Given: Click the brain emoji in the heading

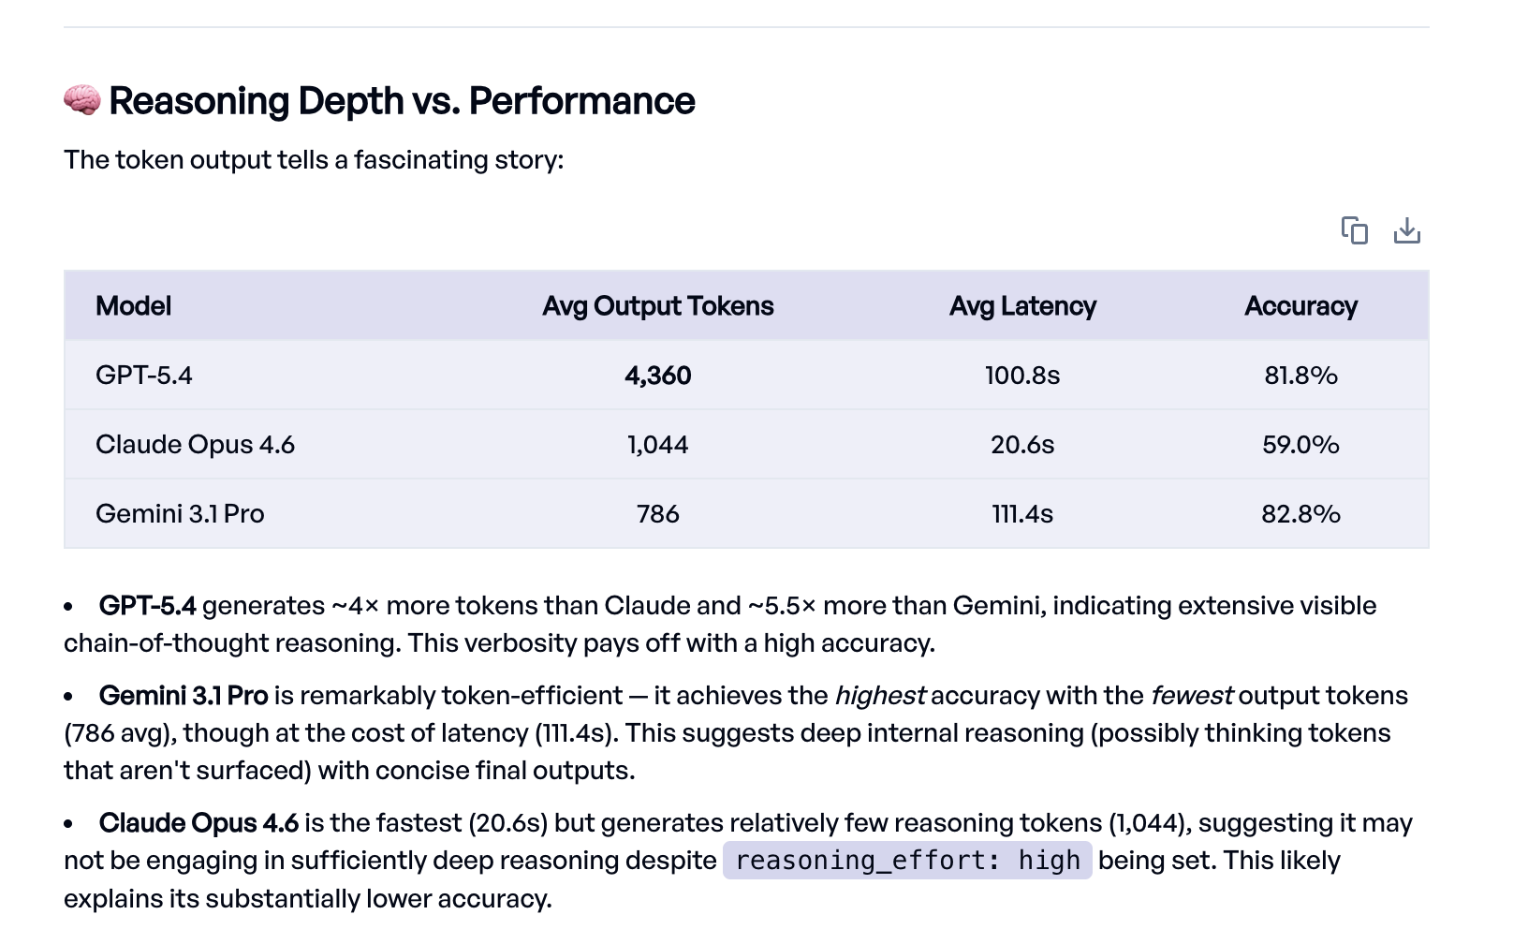Looking at the screenshot, I should pyautogui.click(x=81, y=99).
